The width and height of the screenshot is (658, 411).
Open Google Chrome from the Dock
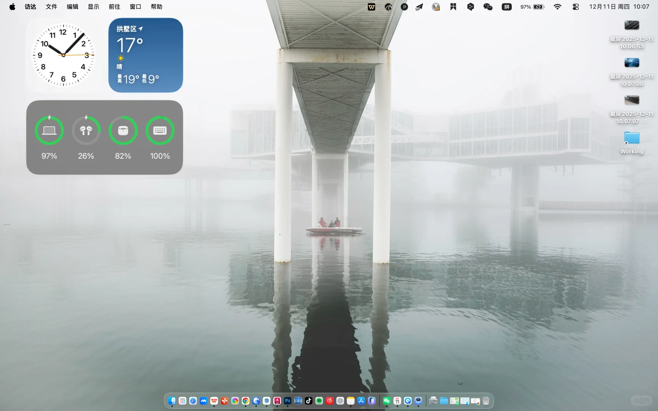[246, 400]
